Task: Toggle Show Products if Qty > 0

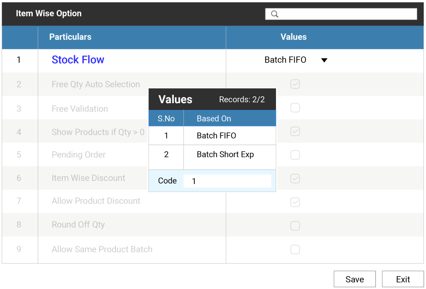Action: (295, 131)
